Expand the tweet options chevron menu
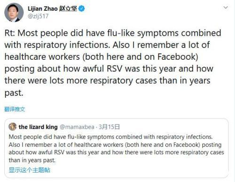The width and height of the screenshot is (235, 182). 226,8
